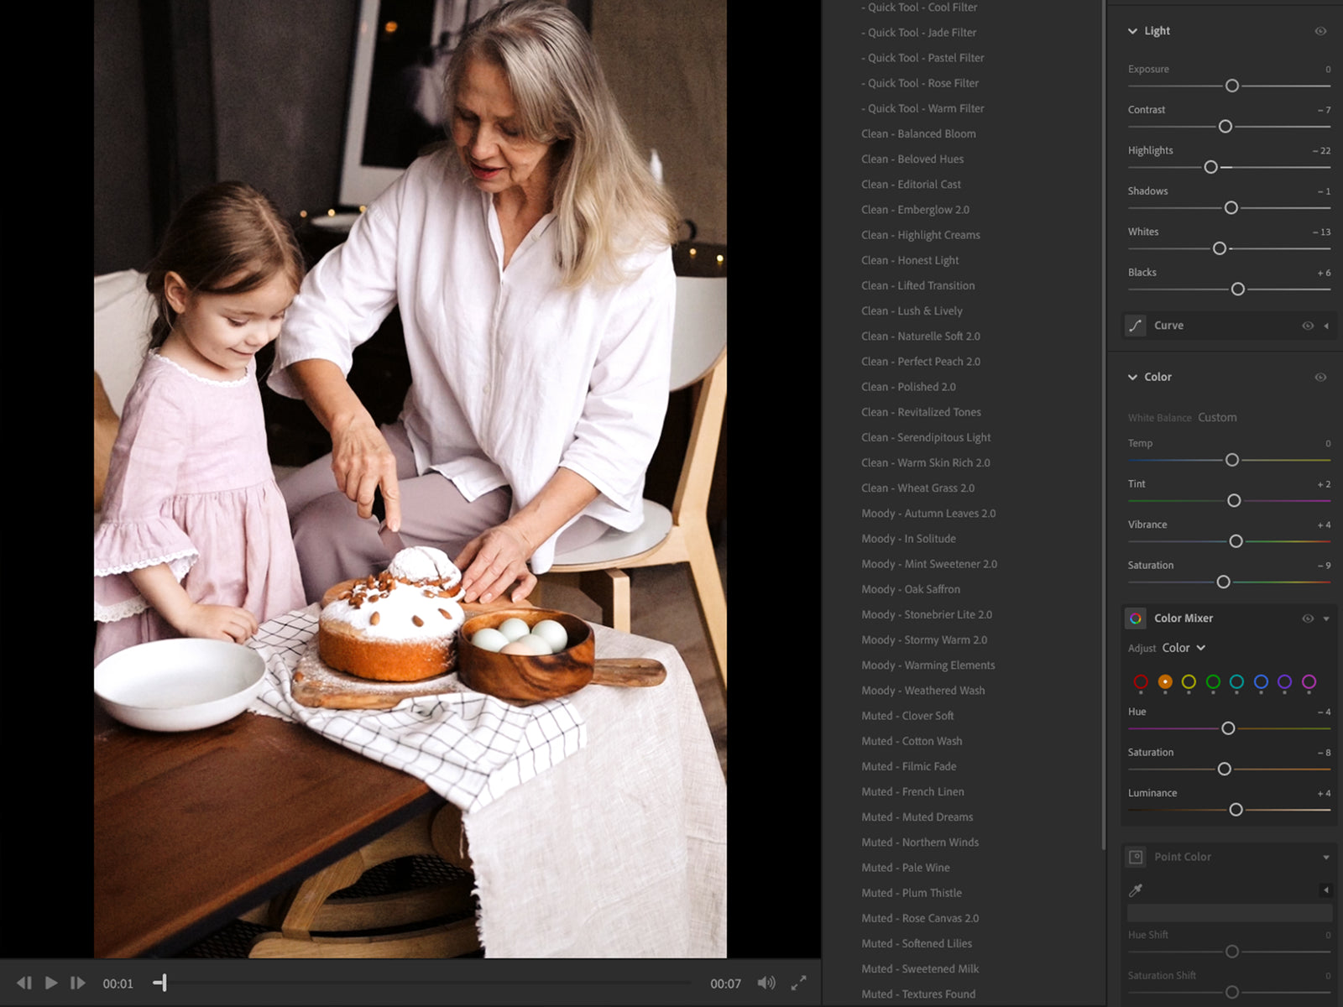Open the Adjust Color dropdown
The image size is (1343, 1007).
[1184, 648]
